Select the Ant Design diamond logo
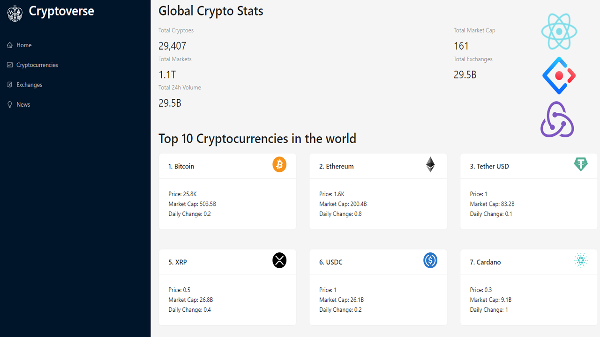This screenshot has height=337, width=600. point(558,75)
